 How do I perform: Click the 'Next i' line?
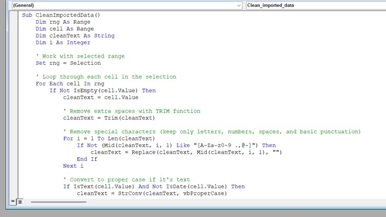73,166
